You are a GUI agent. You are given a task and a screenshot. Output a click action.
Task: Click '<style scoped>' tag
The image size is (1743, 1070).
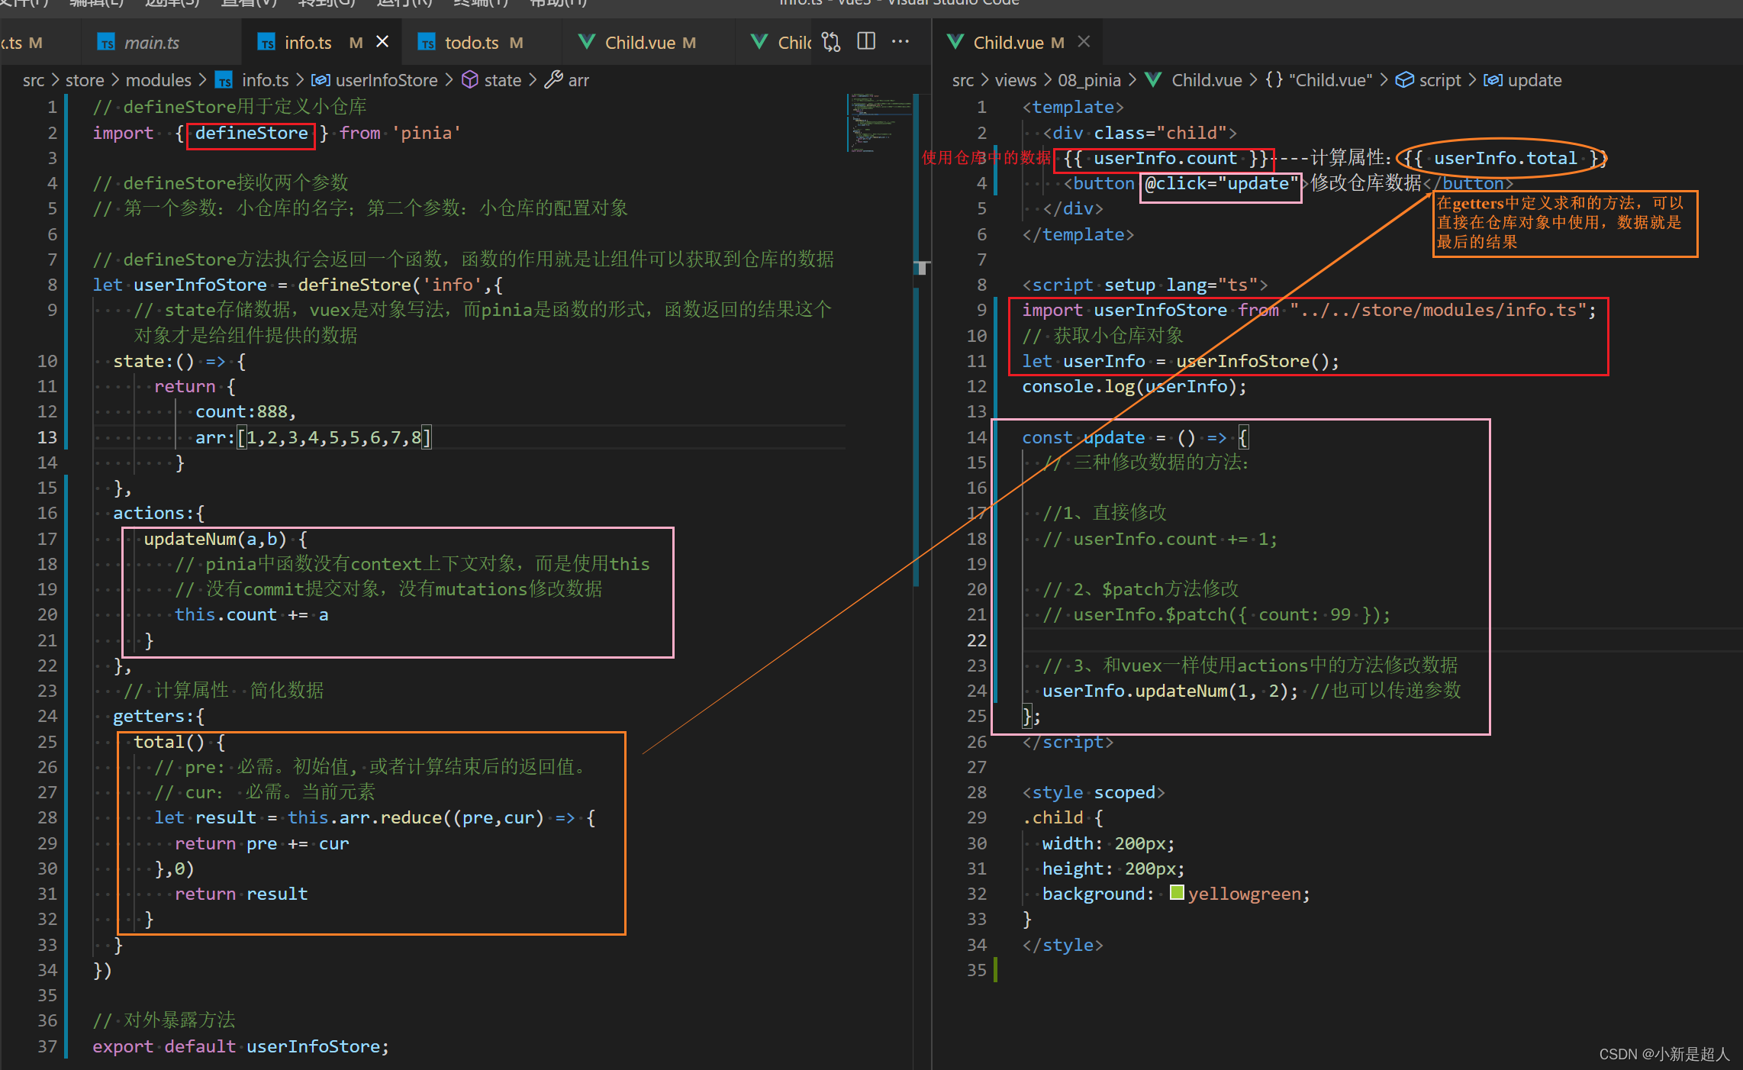1094,793
